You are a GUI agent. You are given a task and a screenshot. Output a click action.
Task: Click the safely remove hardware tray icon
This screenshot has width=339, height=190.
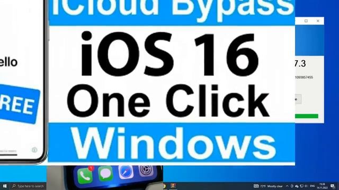292,186
